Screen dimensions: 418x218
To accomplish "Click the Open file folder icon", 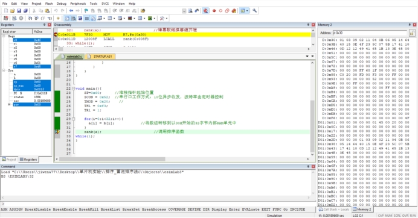I will tap(12, 11).
